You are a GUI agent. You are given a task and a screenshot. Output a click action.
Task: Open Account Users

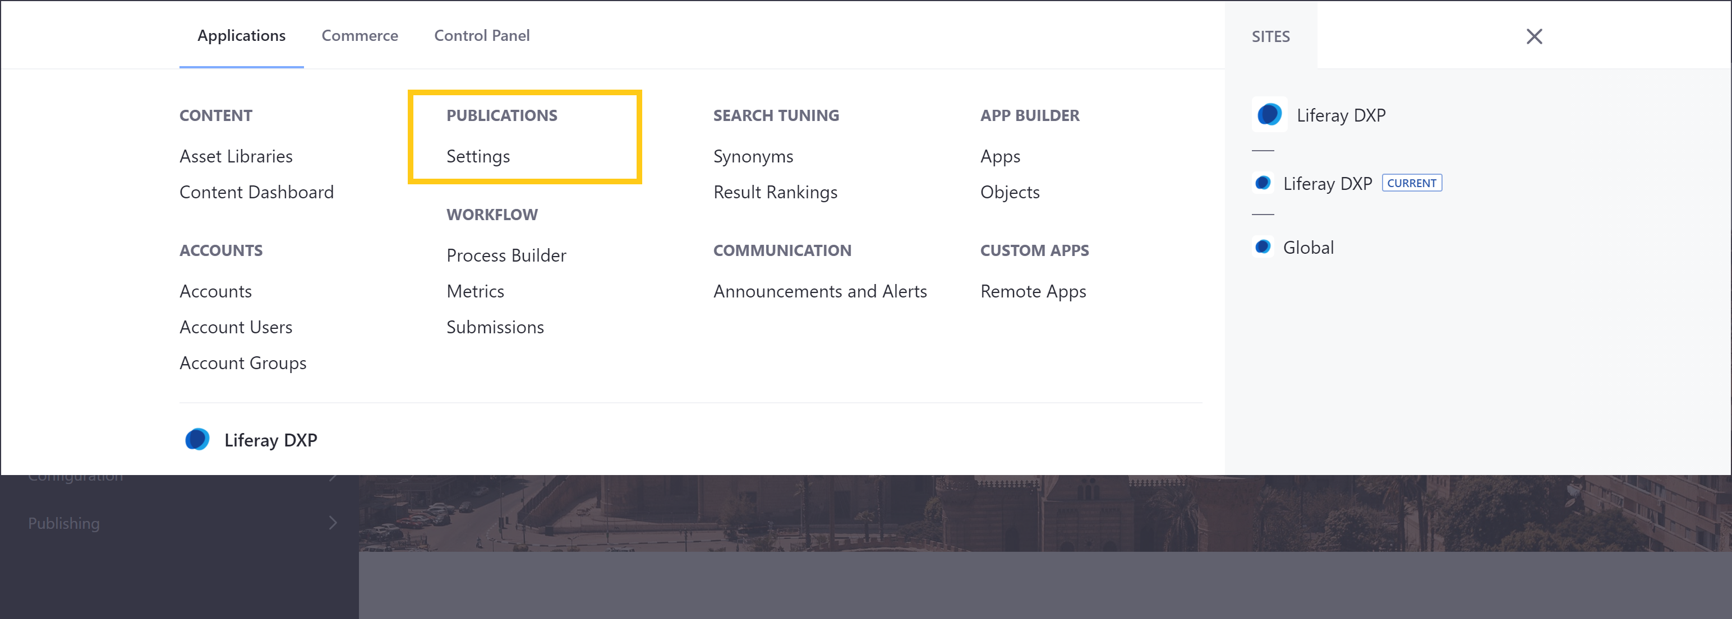point(236,327)
